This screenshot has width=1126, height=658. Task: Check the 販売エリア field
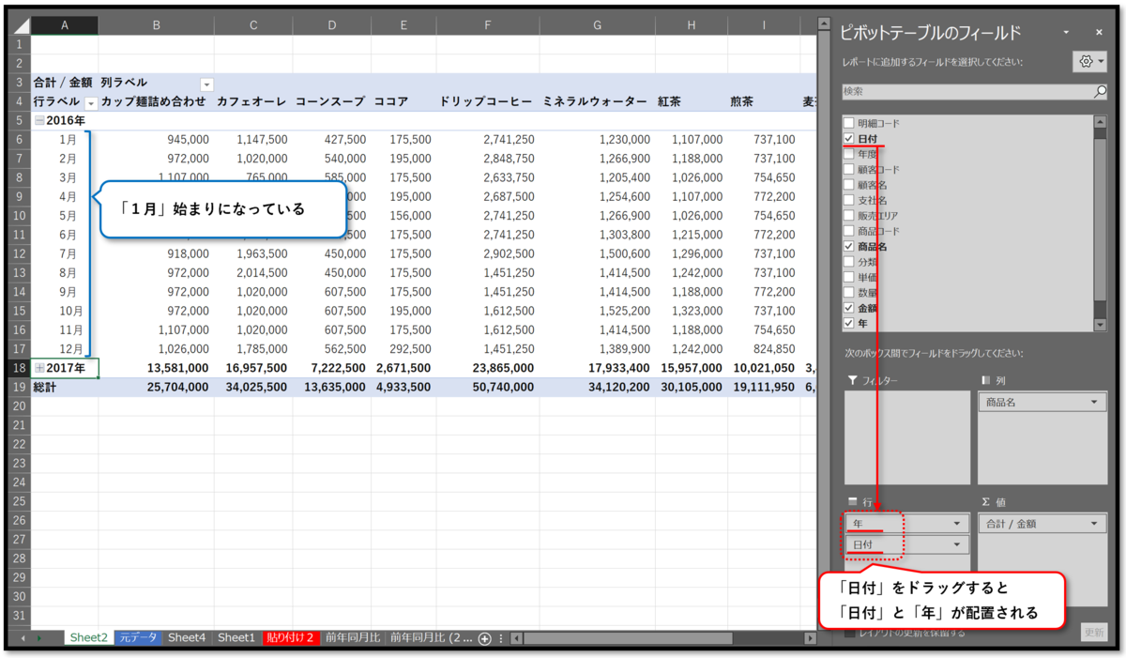(849, 215)
